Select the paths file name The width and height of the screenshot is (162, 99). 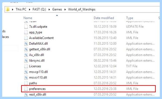click(x=33, y=83)
